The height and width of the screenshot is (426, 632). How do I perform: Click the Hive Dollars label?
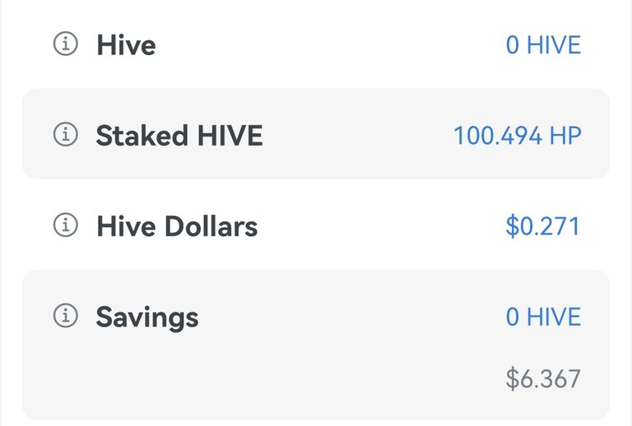click(177, 226)
